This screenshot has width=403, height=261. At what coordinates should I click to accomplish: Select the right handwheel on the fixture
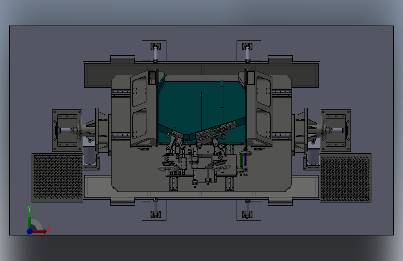[x=222, y=168]
